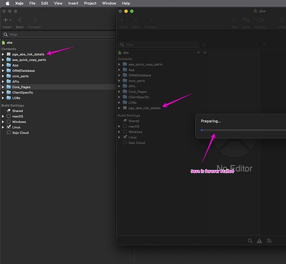Select pge_abe_risk_details page icon in left window

pyautogui.click(x=8, y=54)
